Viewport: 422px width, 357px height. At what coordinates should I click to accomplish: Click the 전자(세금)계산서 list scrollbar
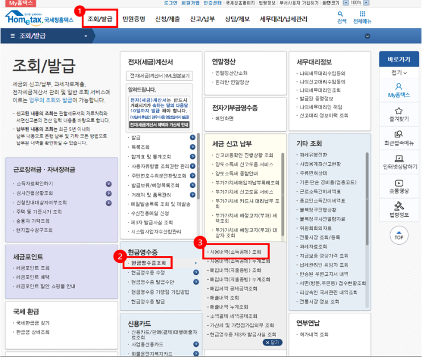click(198, 166)
